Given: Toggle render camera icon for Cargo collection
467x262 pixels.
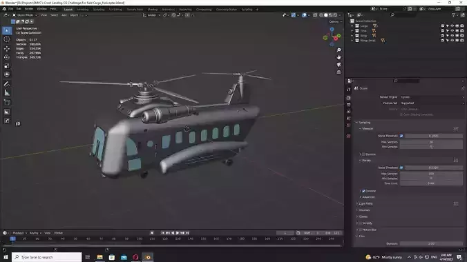Looking at the screenshot, I should [x=462, y=26].
